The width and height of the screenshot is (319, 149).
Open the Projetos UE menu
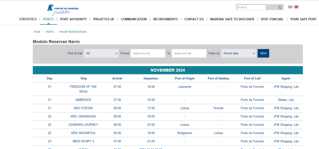point(104,19)
